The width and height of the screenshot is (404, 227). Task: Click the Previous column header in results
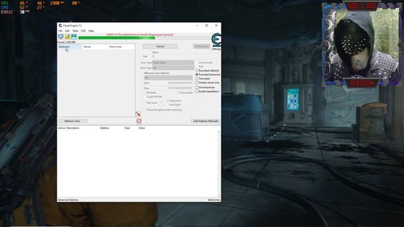(121, 47)
